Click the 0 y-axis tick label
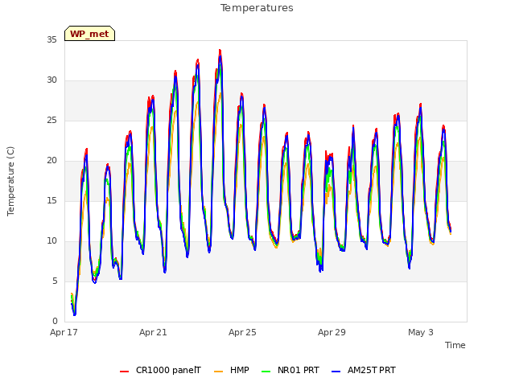515x386 pixels. (x=55, y=321)
